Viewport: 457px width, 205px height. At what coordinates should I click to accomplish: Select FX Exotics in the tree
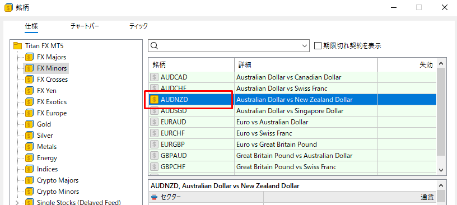coord(52,102)
